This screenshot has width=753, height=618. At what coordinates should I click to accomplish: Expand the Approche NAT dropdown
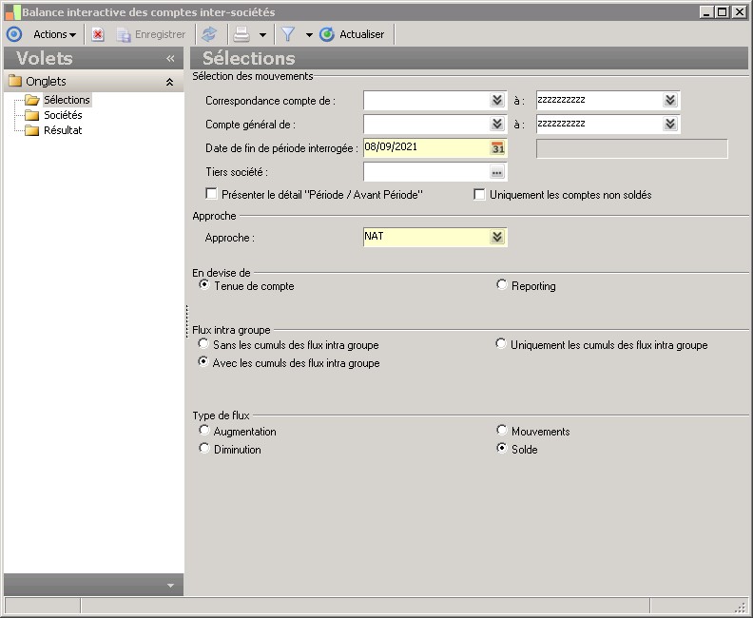[496, 237]
